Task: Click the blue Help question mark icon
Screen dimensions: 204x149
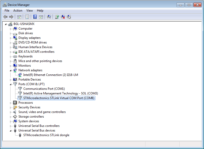Action: [35, 17]
